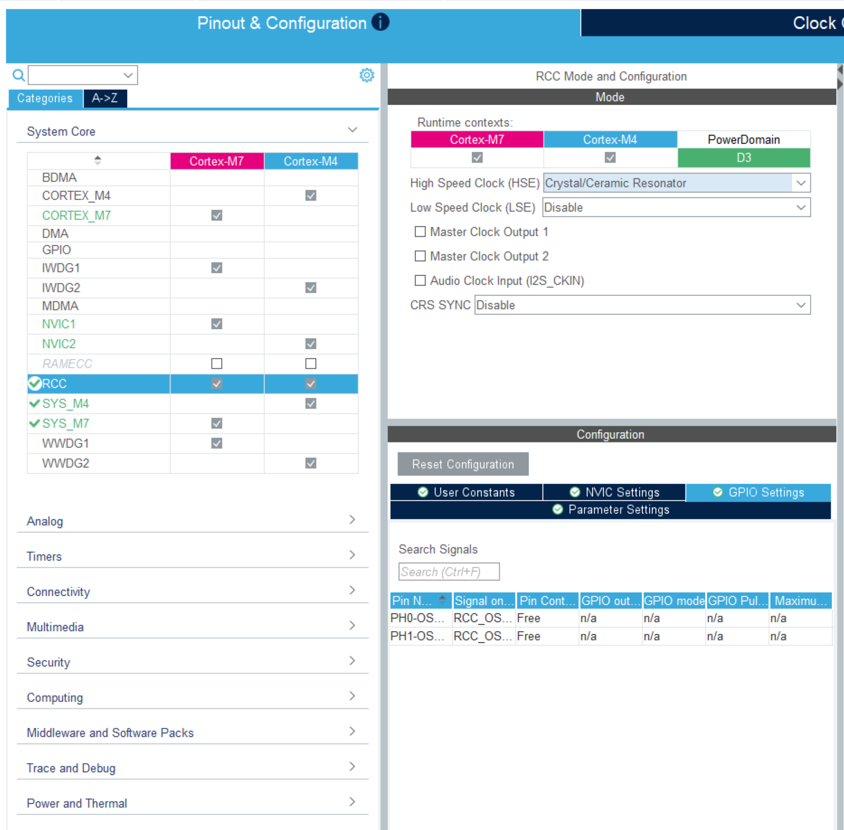The image size is (844, 830).
Task: Select NVIC1 in System Core list
Action: [59, 324]
